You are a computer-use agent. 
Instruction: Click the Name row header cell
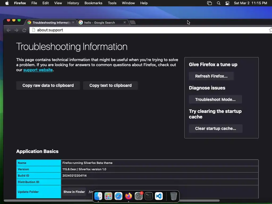[x=39, y=163]
